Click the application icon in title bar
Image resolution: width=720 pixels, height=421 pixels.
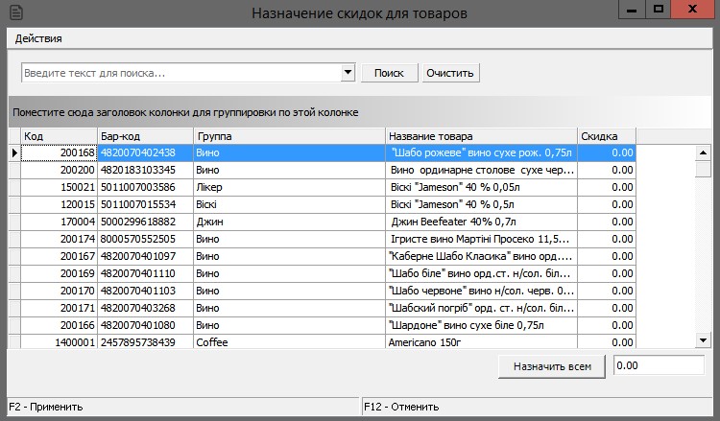pyautogui.click(x=13, y=12)
